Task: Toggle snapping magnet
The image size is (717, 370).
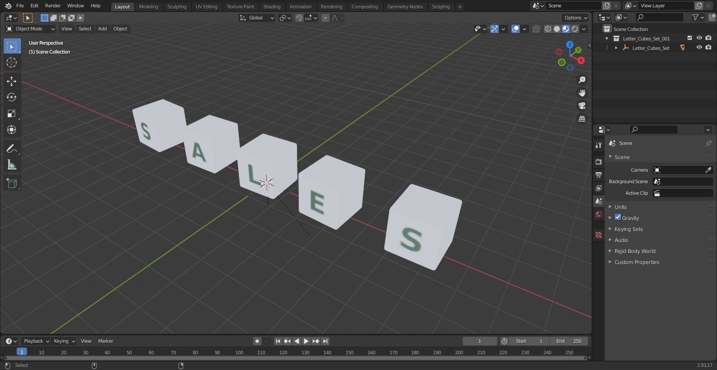Action: (x=299, y=18)
